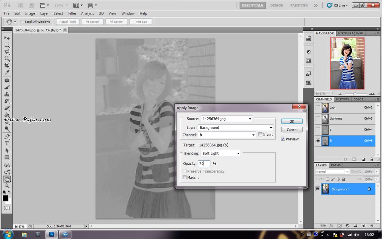This screenshot has width=382, height=239.
Task: Expand the Source file dropdown
Action: [x=227, y=119]
